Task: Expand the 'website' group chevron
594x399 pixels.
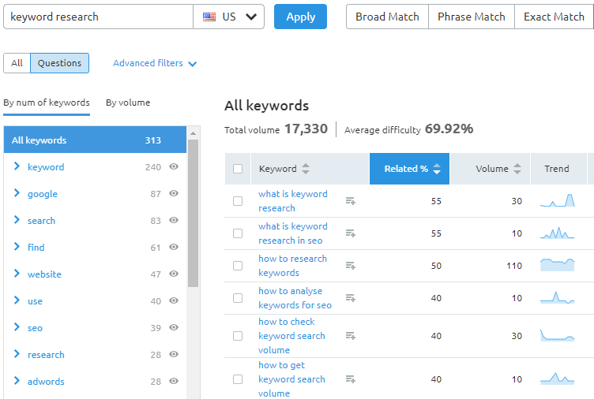Action: click(x=17, y=274)
